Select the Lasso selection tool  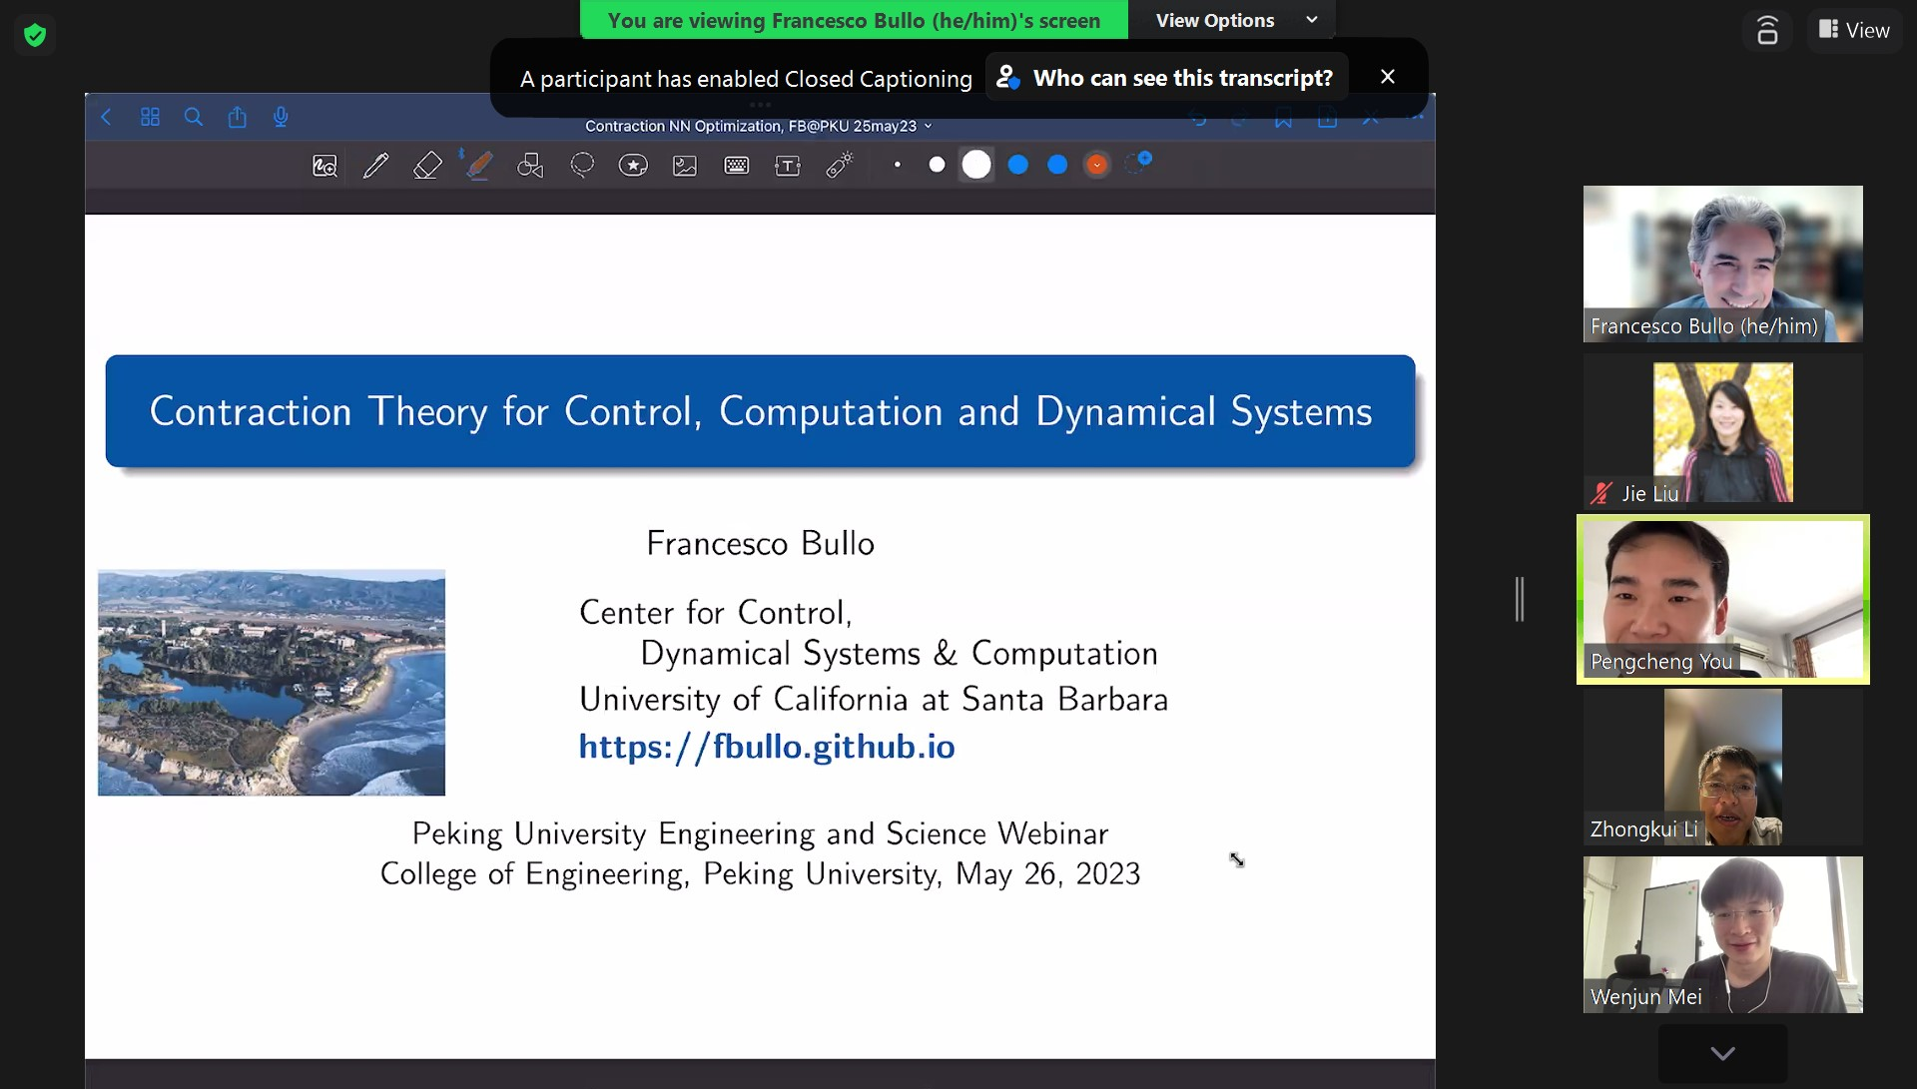coord(582,166)
